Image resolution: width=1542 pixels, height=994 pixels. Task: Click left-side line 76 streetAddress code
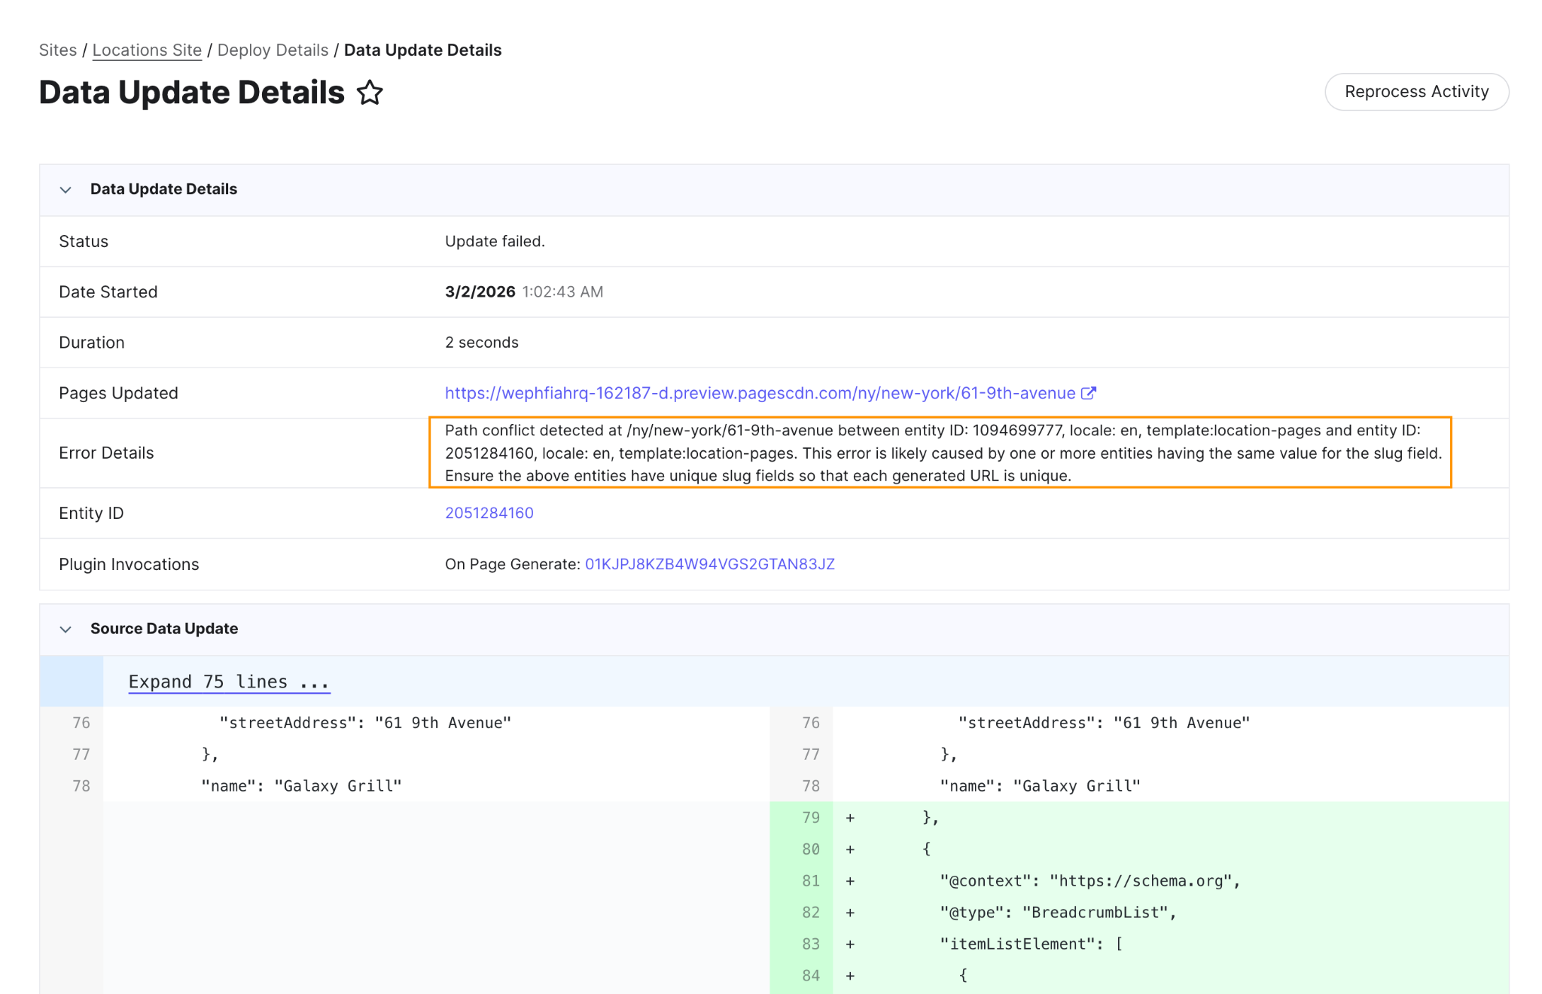[365, 723]
